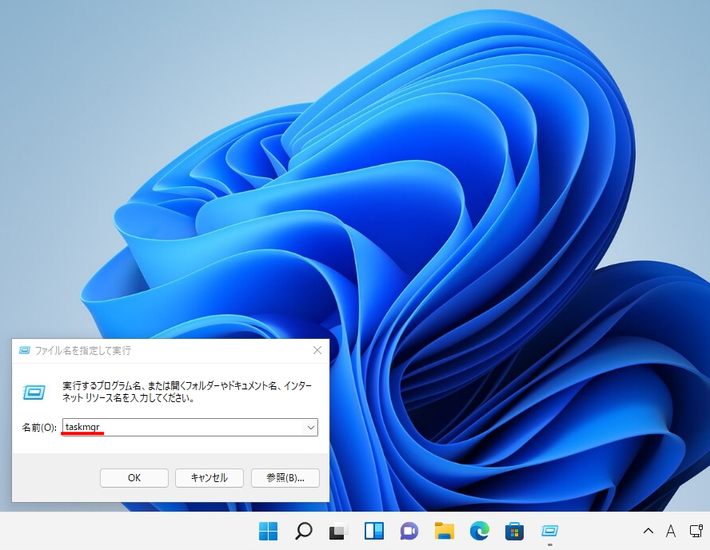This screenshot has height=550, width=710.
Task: Open the Windows Start menu
Action: [x=268, y=531]
